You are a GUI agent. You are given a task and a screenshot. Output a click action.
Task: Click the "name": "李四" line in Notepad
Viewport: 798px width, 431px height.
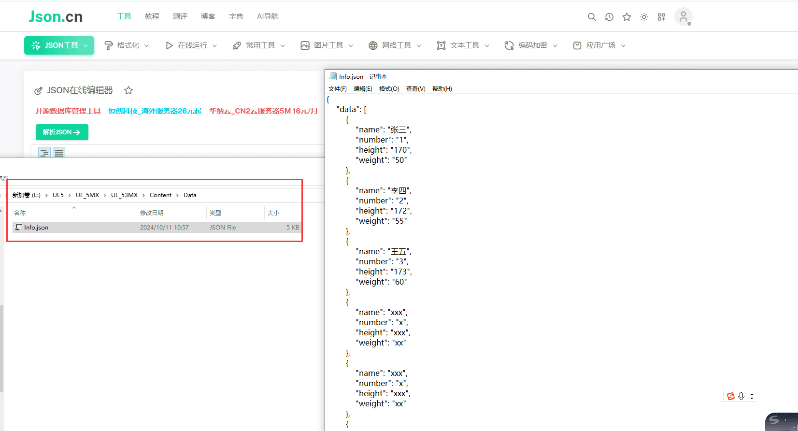[x=384, y=190]
